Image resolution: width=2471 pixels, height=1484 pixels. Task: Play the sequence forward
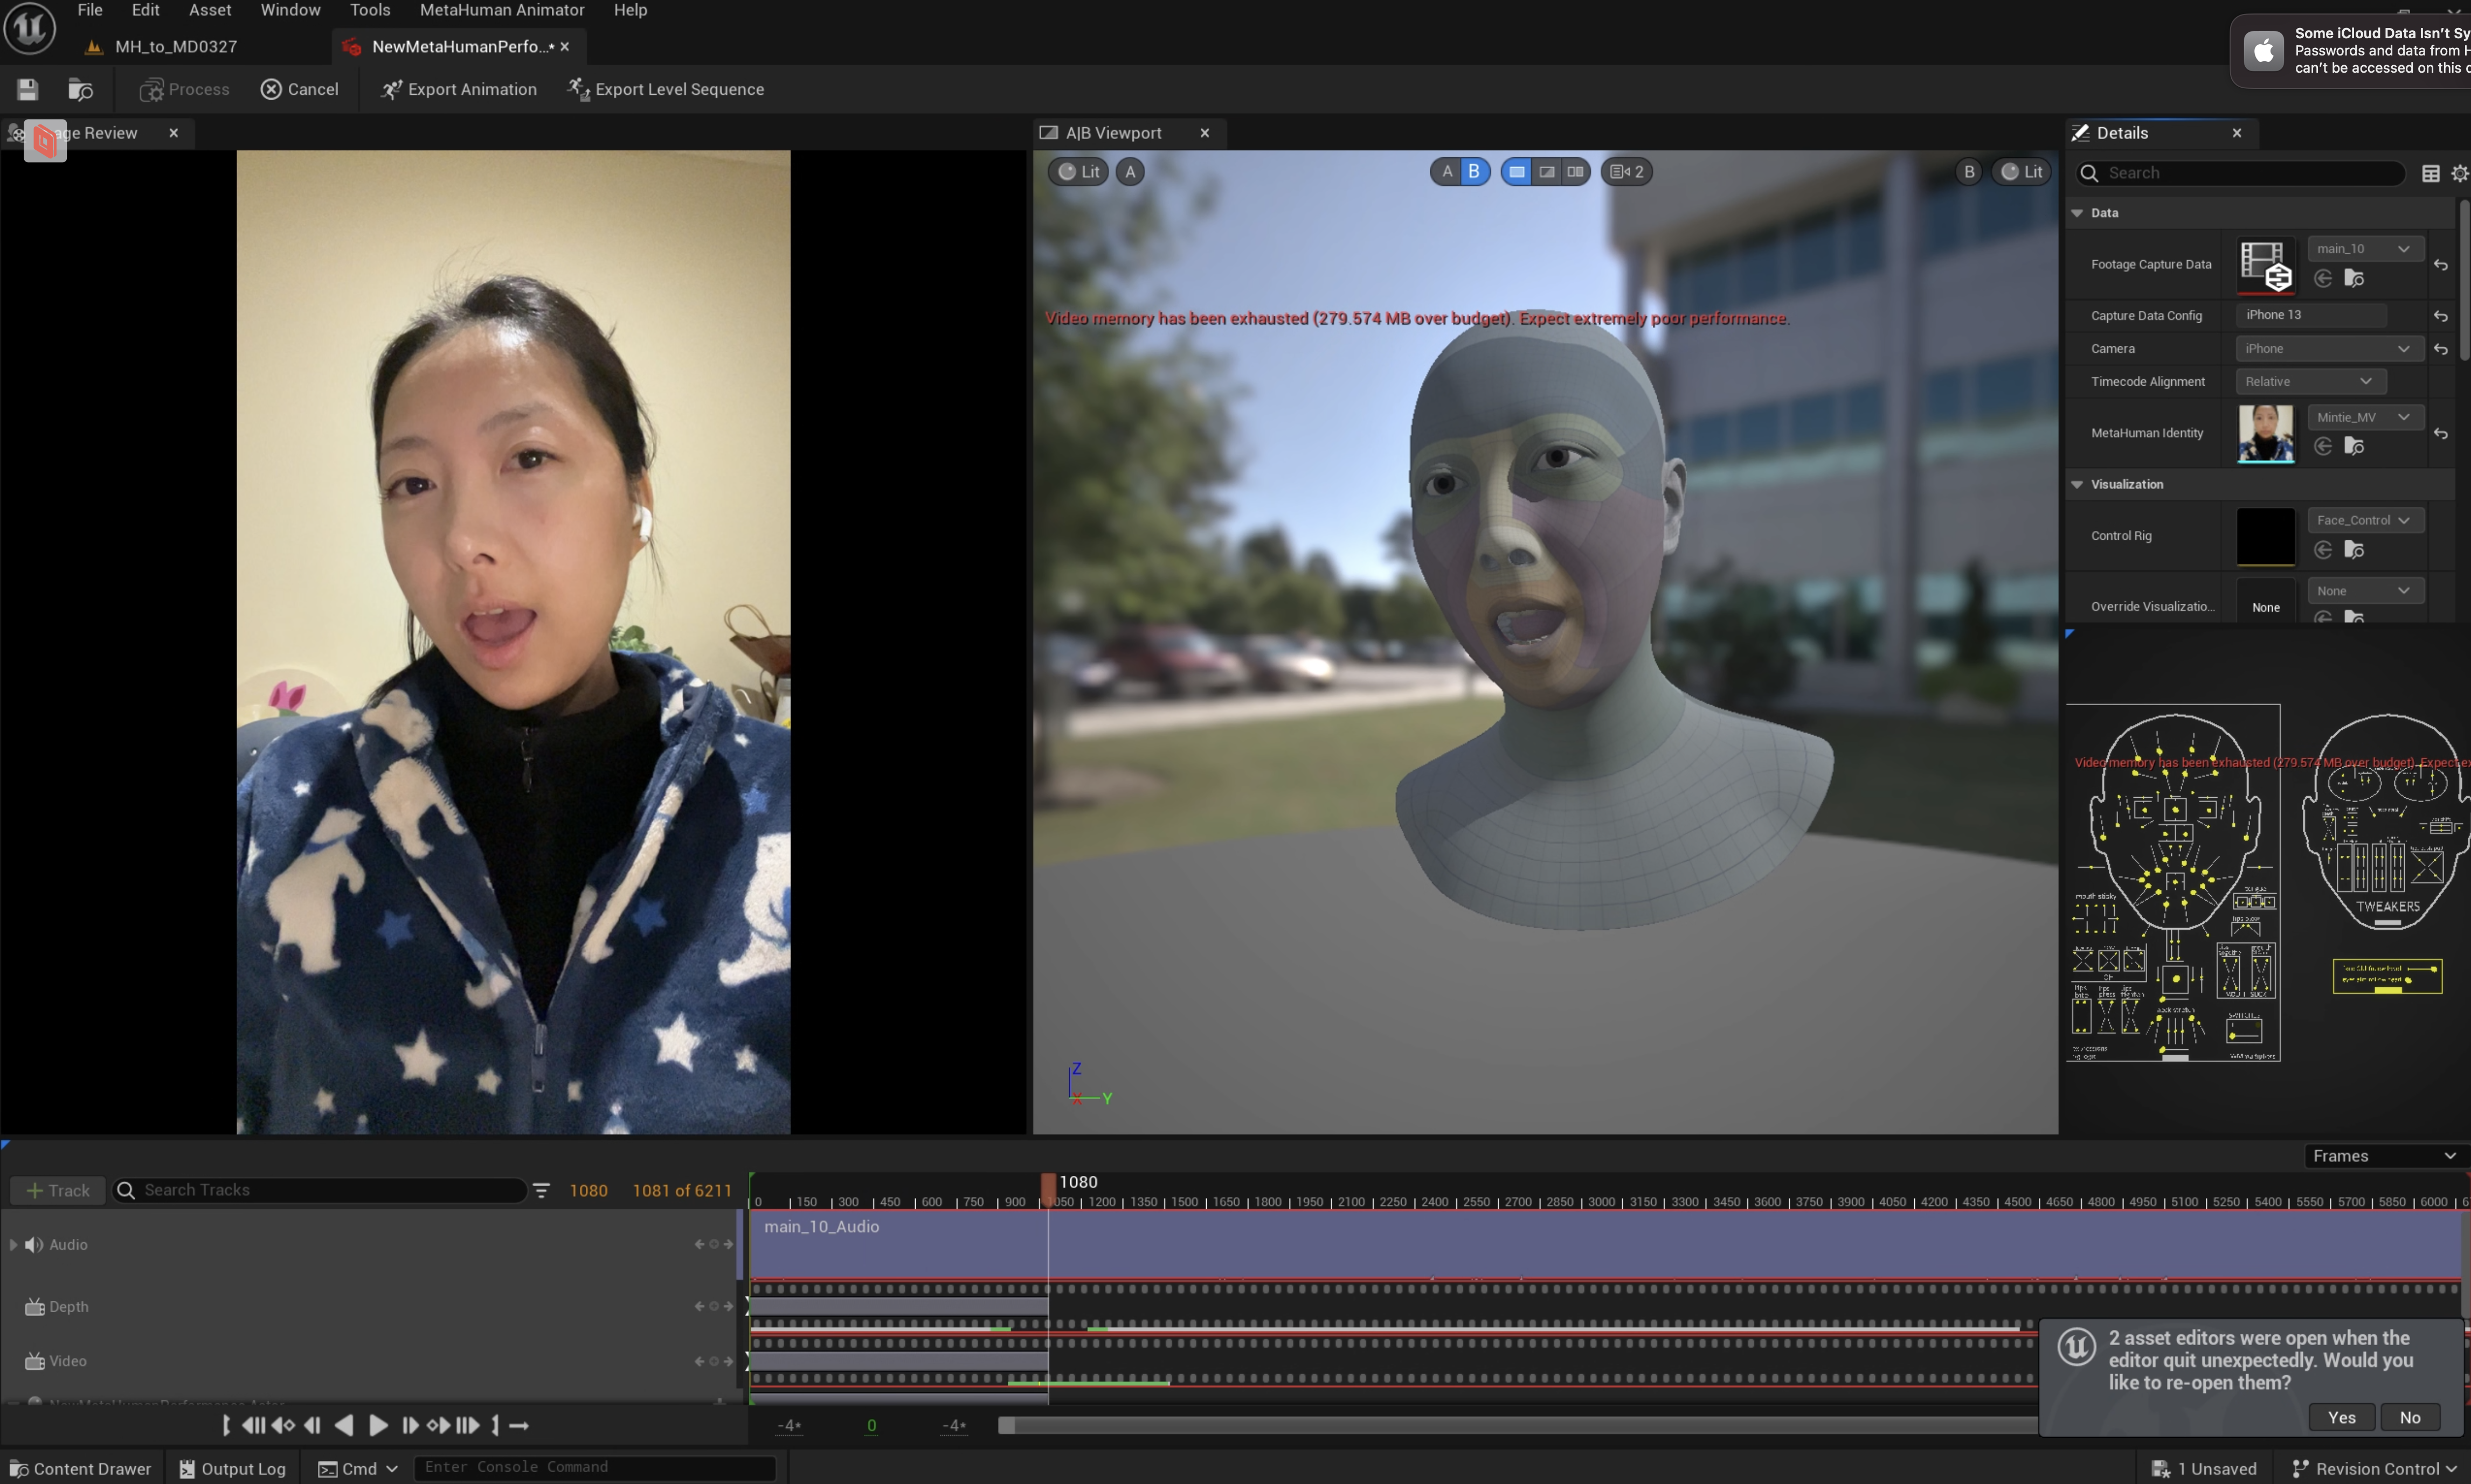click(378, 1425)
